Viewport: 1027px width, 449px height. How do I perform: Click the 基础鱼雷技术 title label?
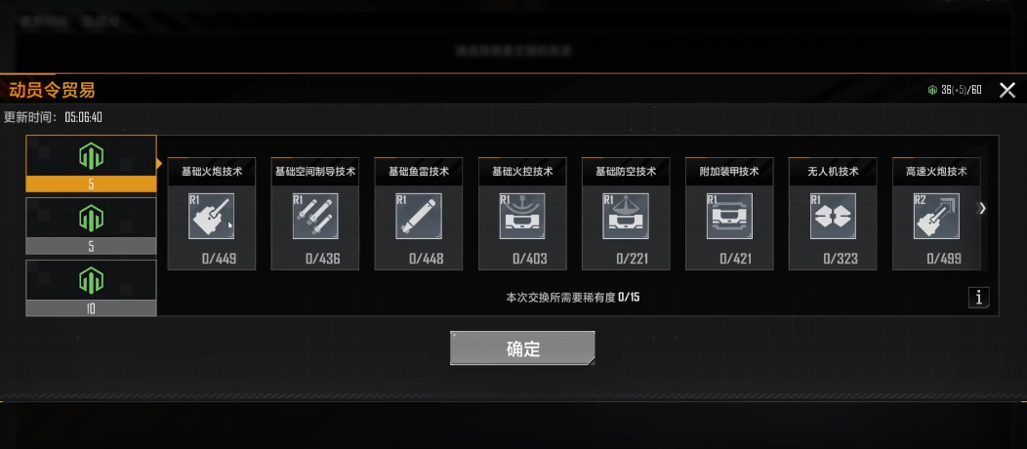(419, 172)
